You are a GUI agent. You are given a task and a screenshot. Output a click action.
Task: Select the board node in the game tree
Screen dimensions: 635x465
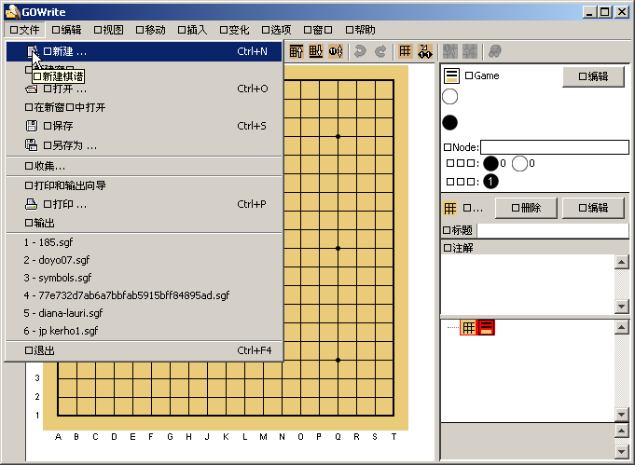(468, 327)
